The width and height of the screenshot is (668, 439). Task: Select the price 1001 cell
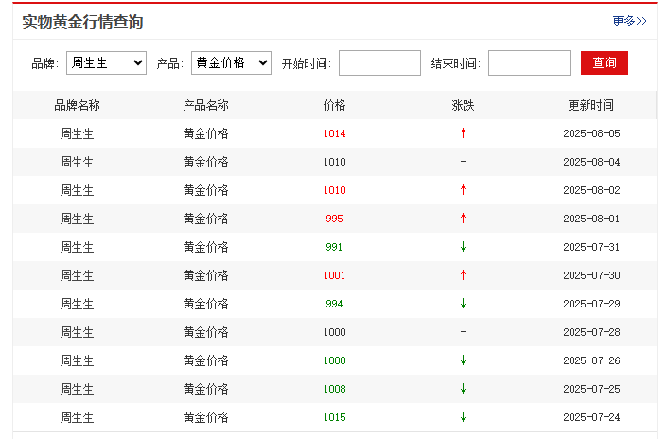coord(334,275)
